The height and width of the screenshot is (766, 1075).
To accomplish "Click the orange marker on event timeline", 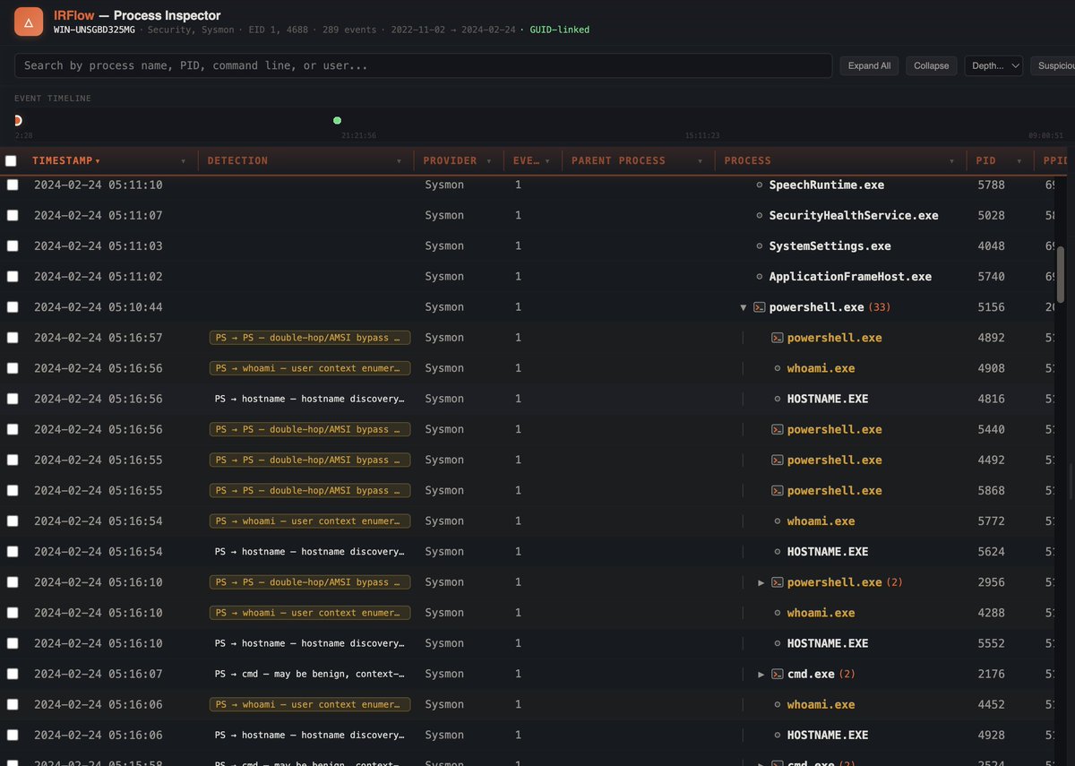I will click(x=18, y=120).
